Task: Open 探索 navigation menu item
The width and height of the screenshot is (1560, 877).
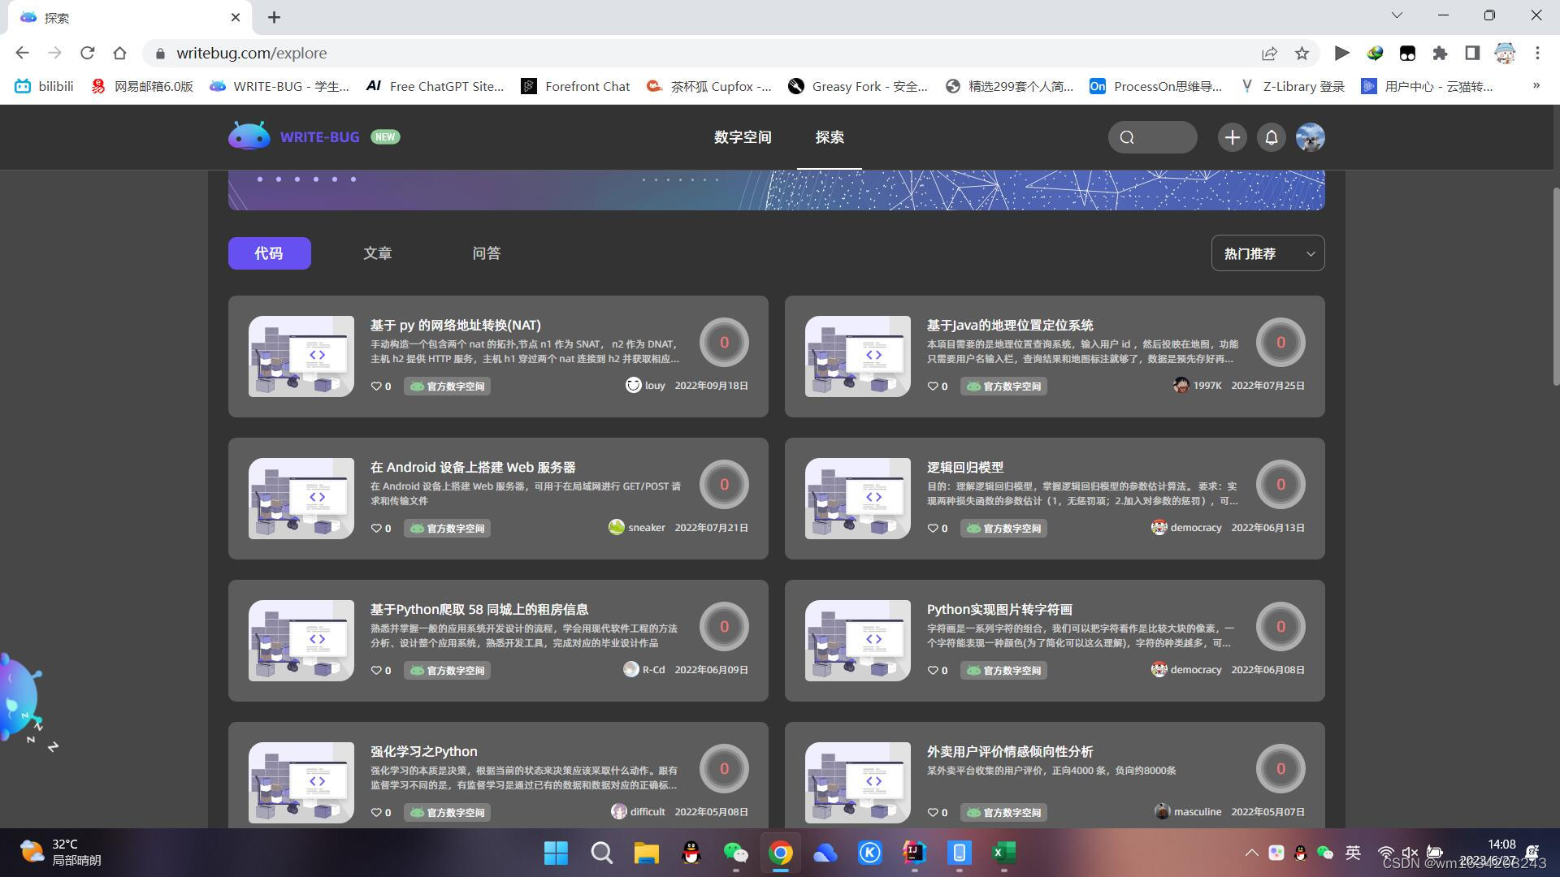Action: (830, 137)
